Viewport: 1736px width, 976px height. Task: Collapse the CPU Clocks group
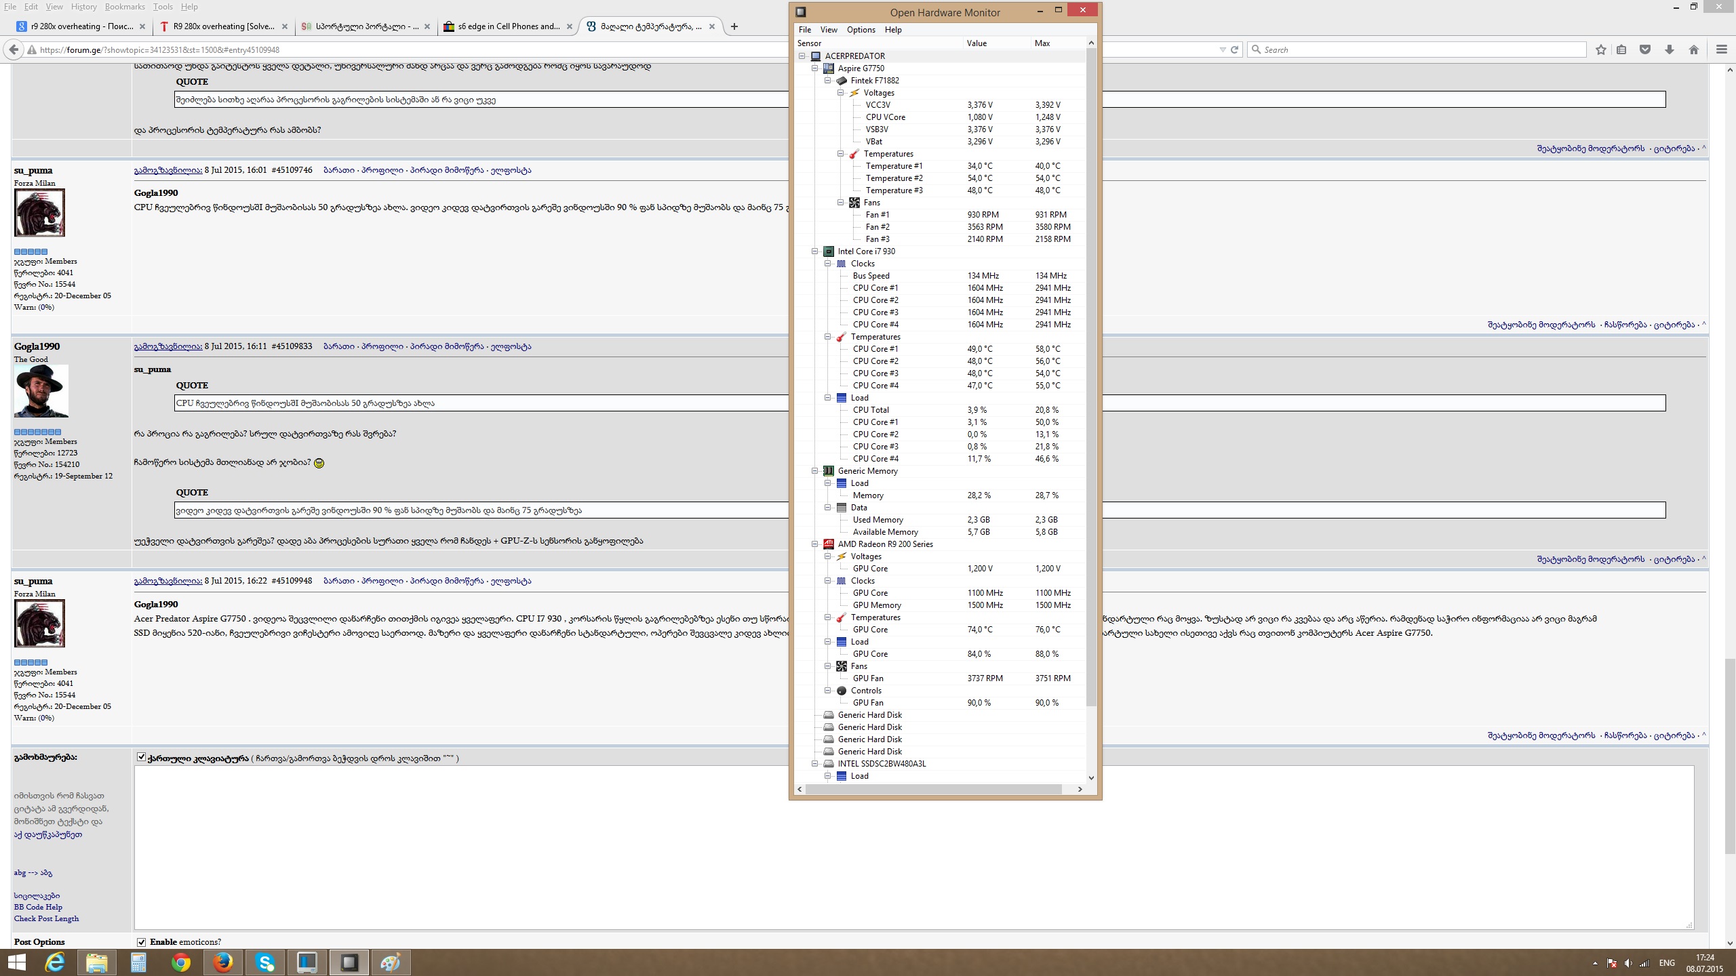828,264
